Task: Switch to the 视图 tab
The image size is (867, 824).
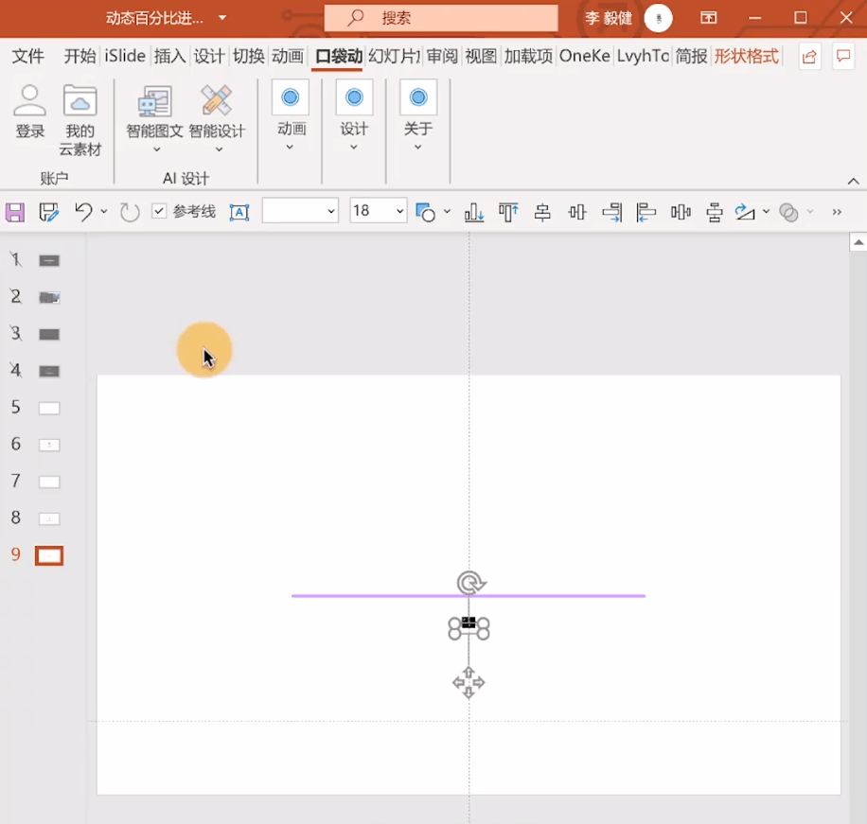Action: (481, 56)
